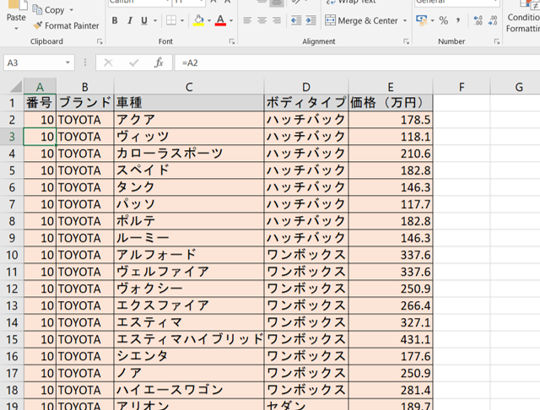This screenshot has height=410, width=540.
Task: Confirm formula entry with checkmark icon
Action: [133, 62]
